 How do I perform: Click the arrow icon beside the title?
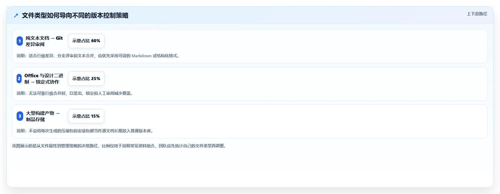pos(16,16)
